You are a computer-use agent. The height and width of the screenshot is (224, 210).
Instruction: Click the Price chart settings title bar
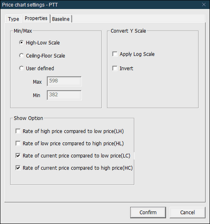pos(100,5)
